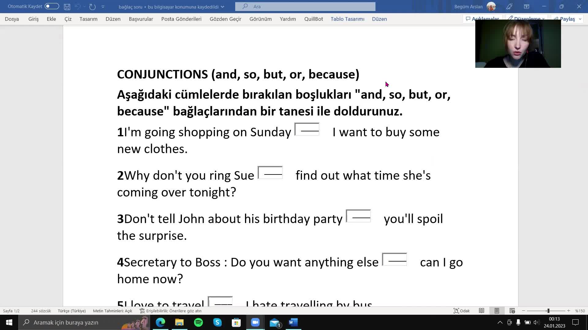This screenshot has height=330, width=588.
Task: Open Word icon in taskbar
Action: tap(293, 322)
